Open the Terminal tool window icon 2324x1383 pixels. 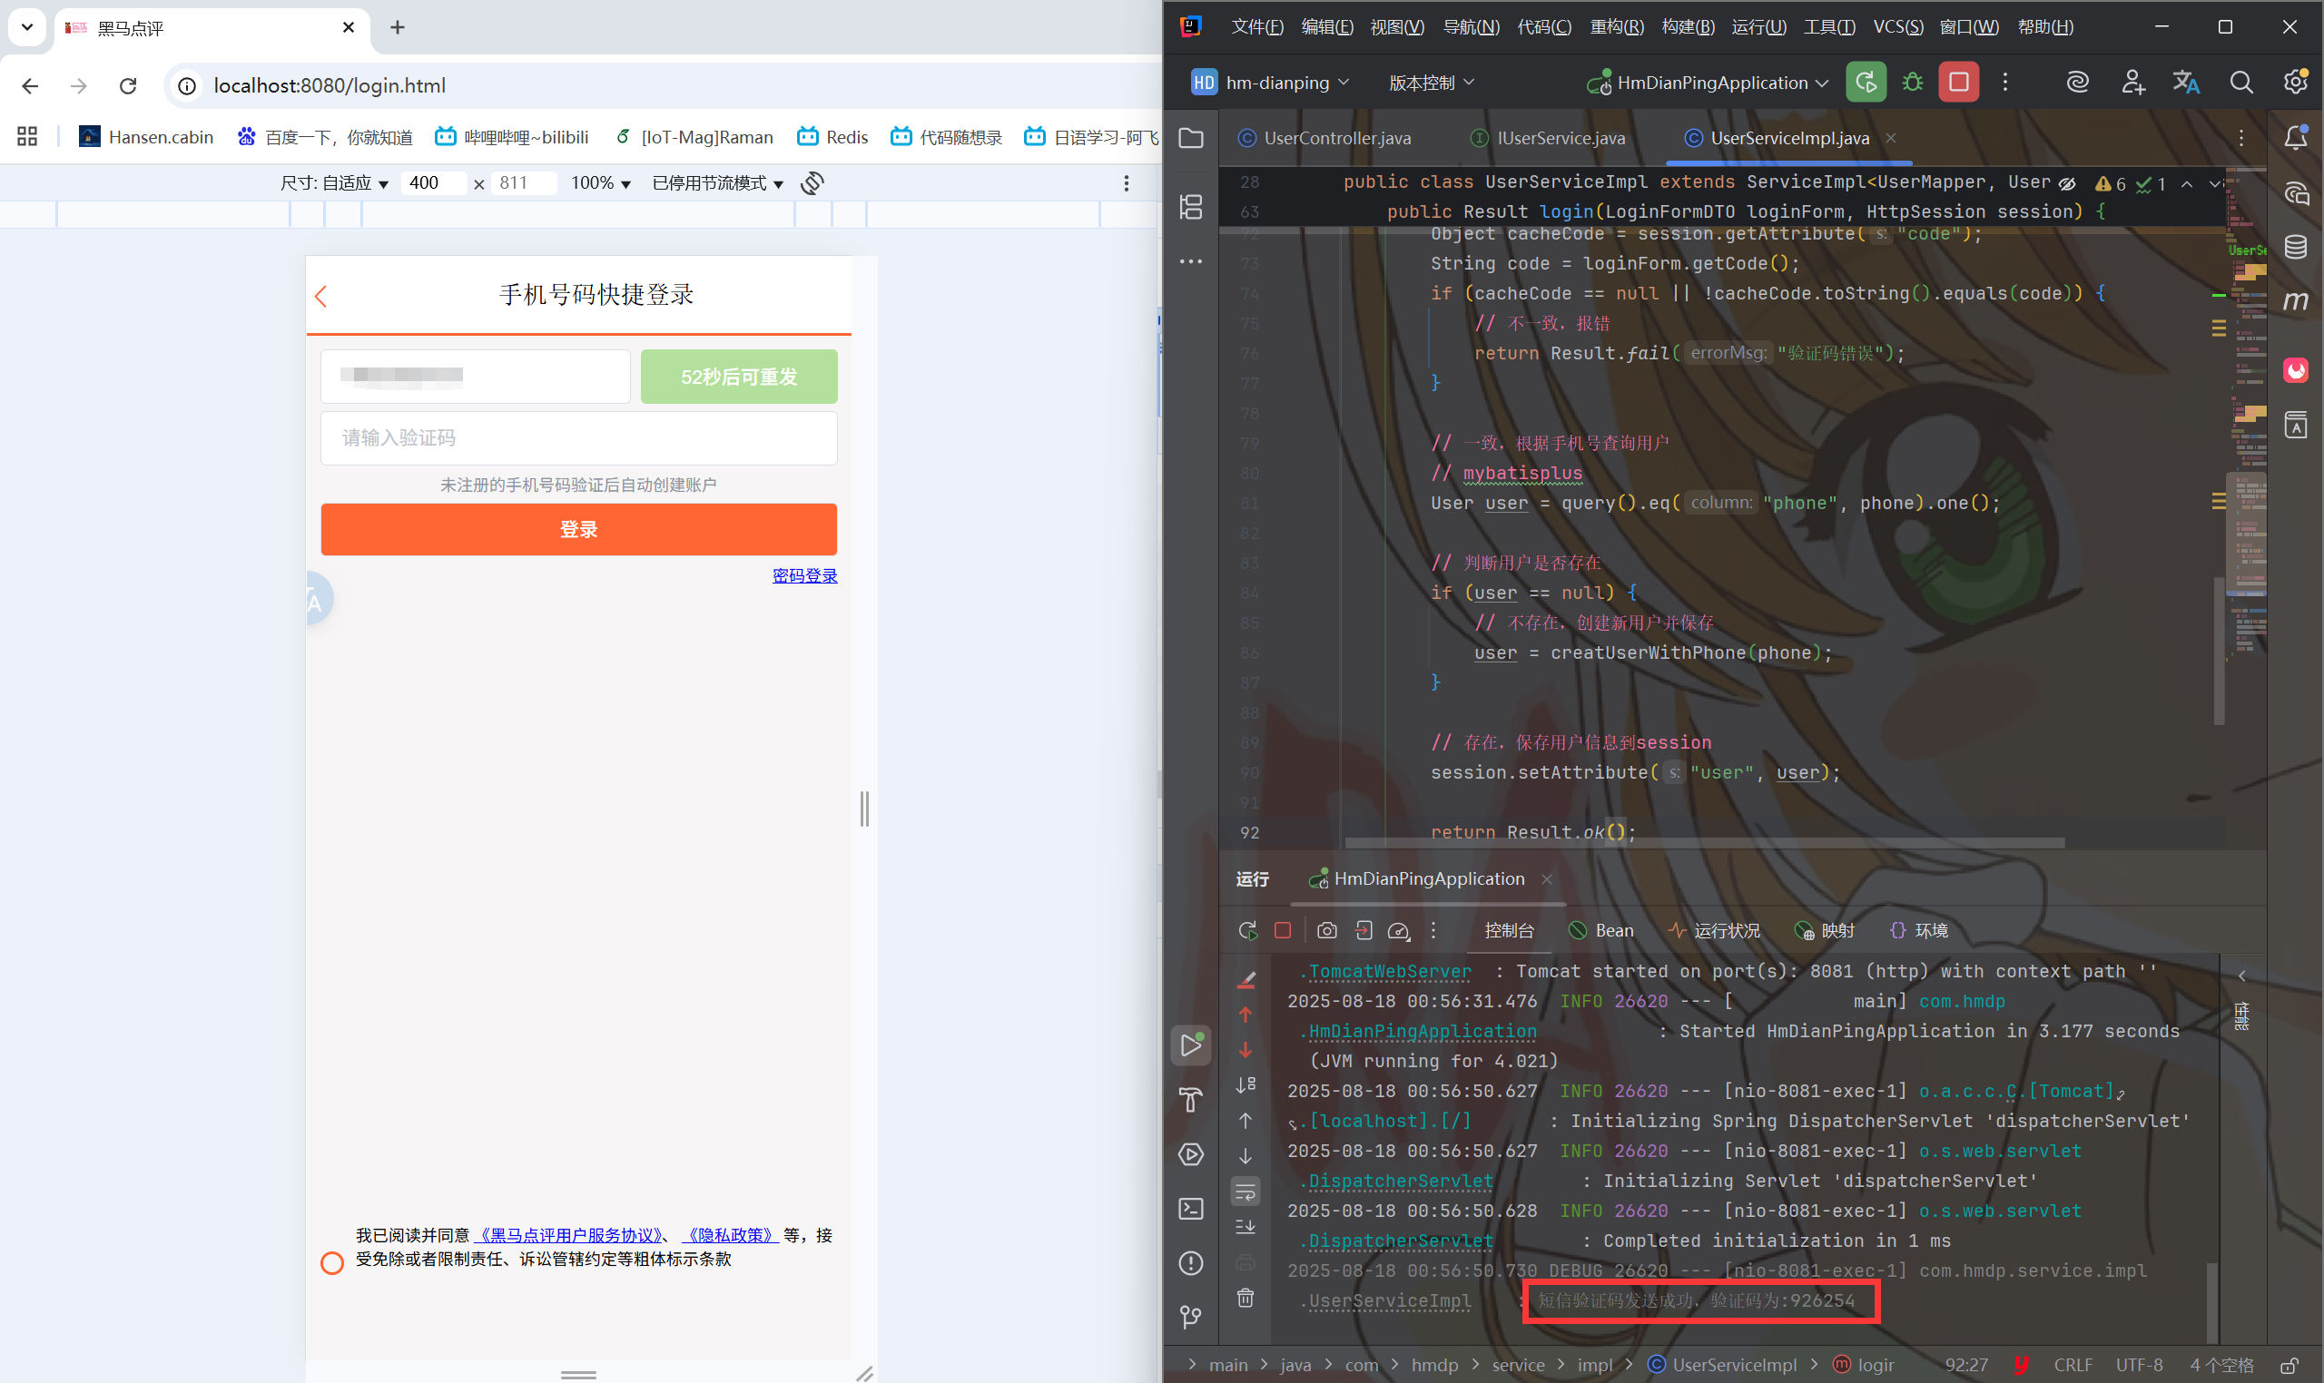(1190, 1209)
